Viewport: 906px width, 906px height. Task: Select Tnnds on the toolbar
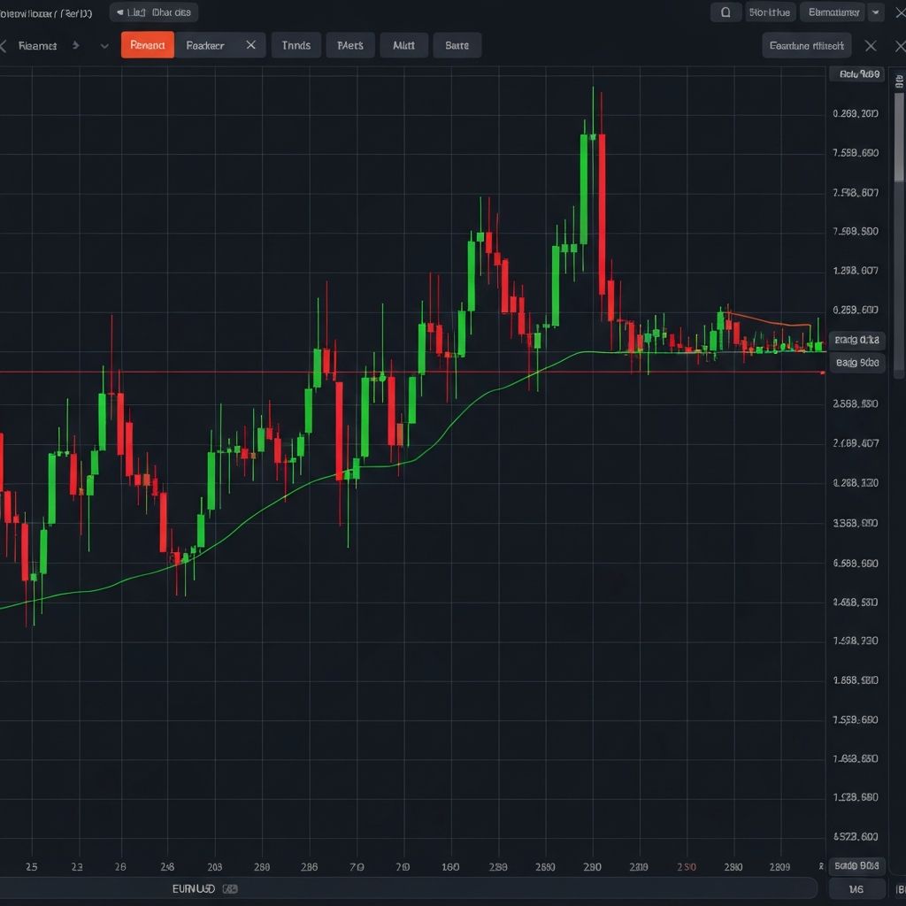click(x=296, y=44)
